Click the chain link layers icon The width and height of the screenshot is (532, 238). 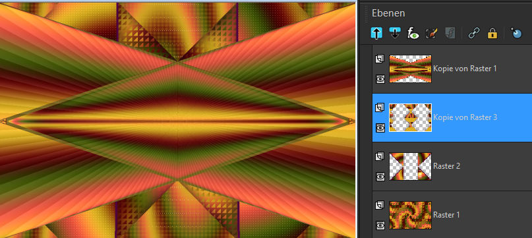click(x=474, y=33)
